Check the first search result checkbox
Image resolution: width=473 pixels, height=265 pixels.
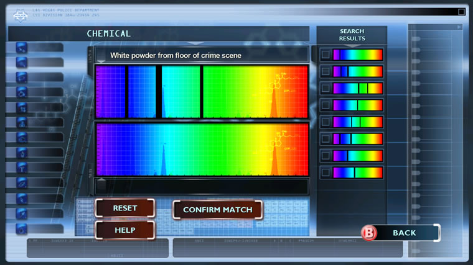click(x=325, y=55)
